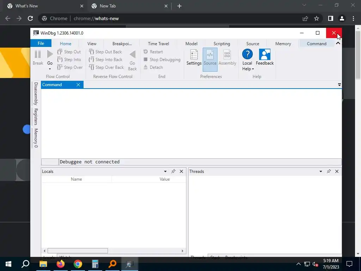Click the Value column header in Locals
The width and height of the screenshot is (361, 271).
[x=165, y=179]
